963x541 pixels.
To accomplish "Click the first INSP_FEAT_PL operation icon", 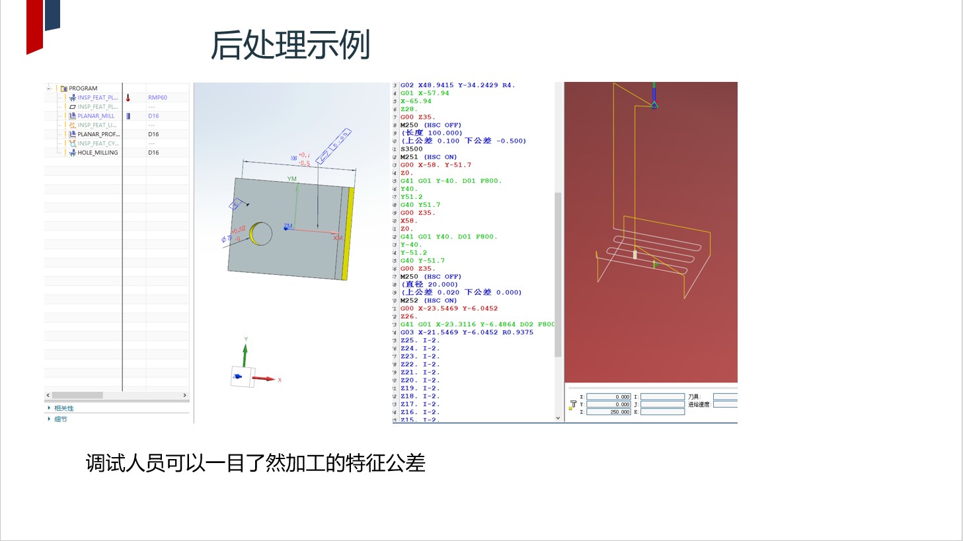I will [73, 98].
